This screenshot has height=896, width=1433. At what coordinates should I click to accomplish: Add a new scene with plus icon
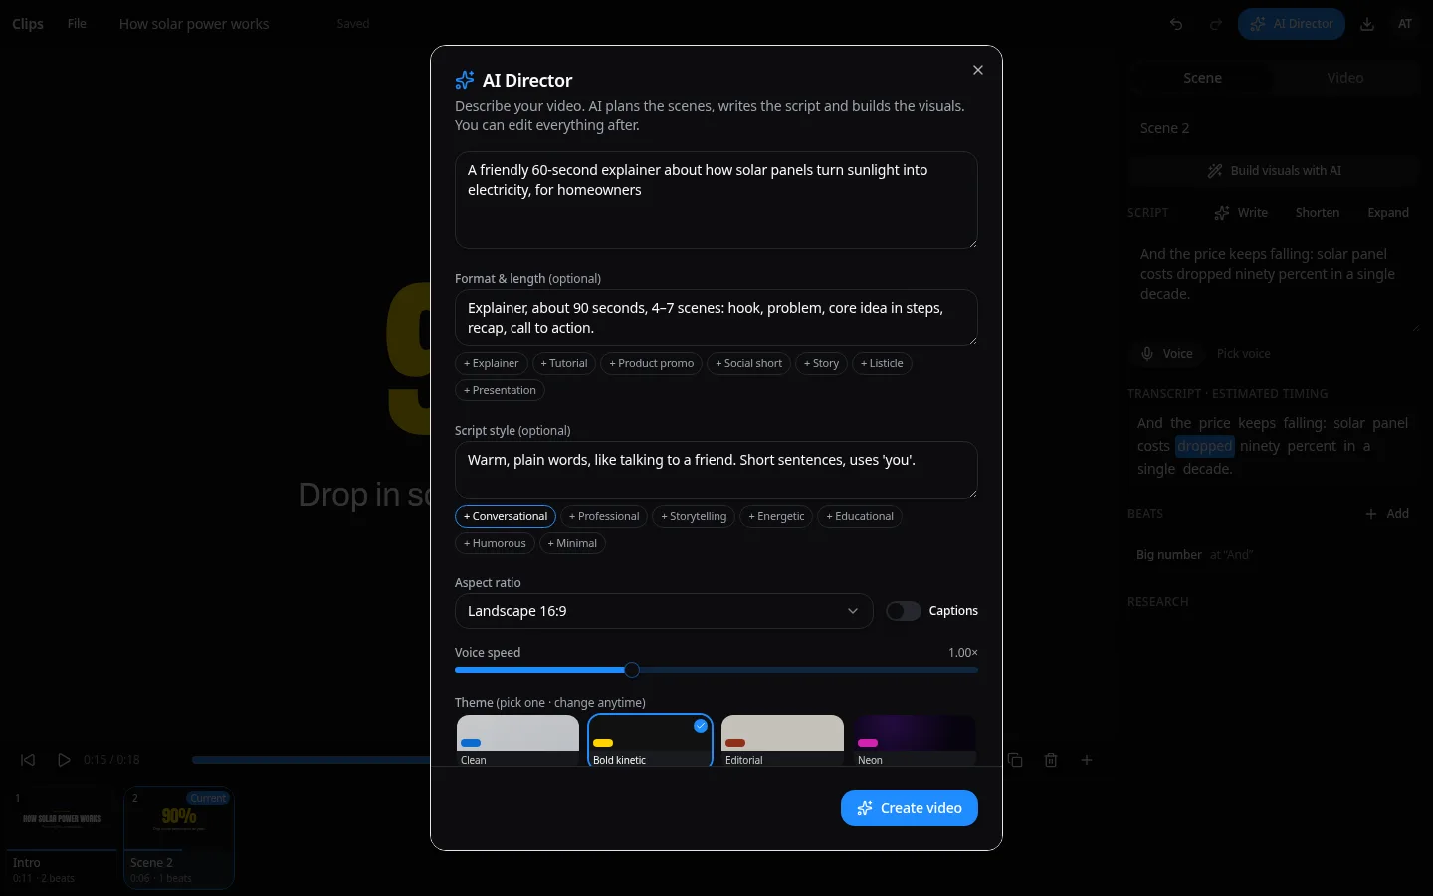1087,760
